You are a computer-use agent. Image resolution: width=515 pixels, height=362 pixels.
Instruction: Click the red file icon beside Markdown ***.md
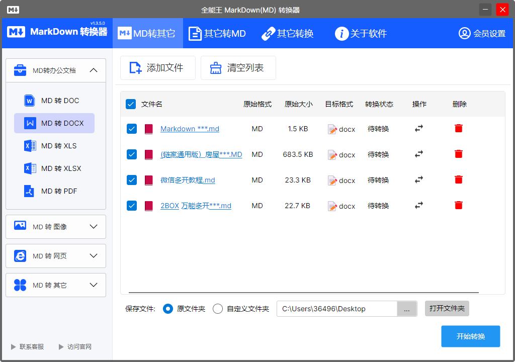tap(149, 129)
